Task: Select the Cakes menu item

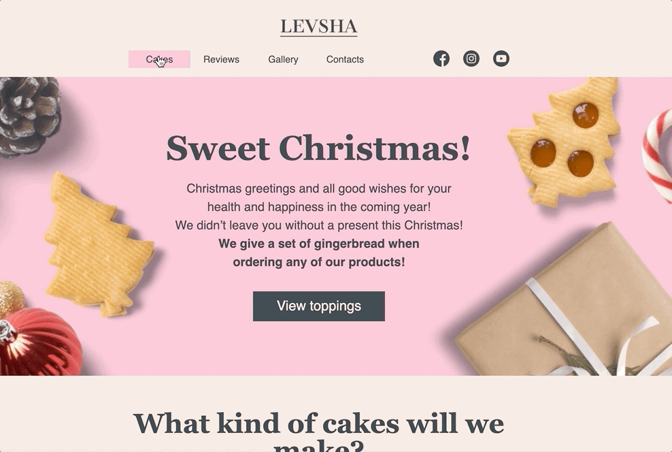Action: pyautogui.click(x=159, y=59)
